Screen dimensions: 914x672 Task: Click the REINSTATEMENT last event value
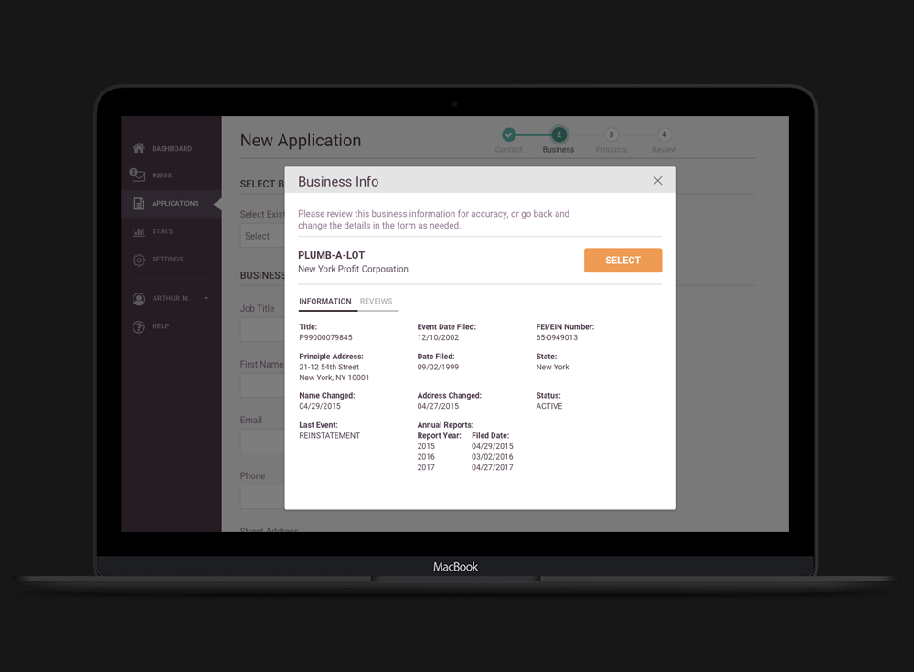pyautogui.click(x=330, y=436)
